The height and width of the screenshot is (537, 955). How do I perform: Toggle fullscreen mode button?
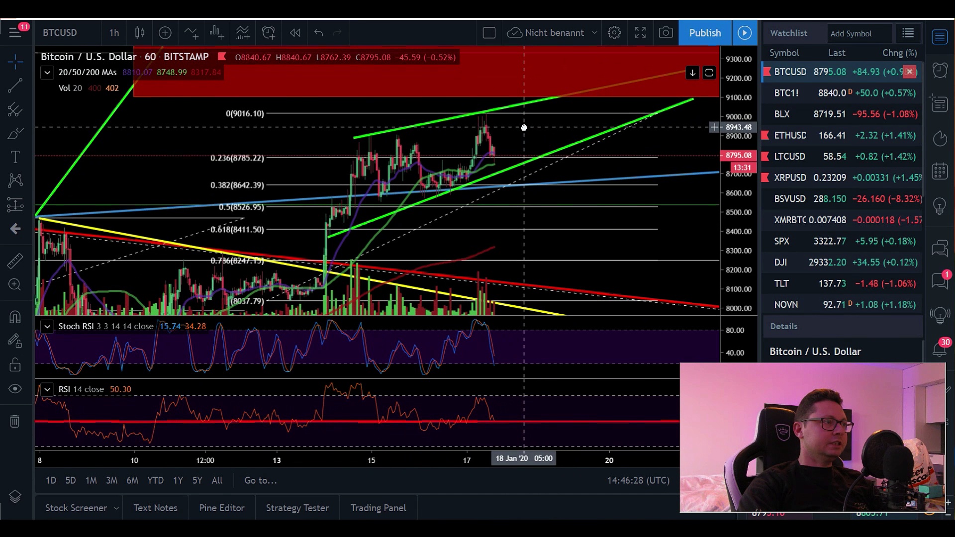point(640,33)
